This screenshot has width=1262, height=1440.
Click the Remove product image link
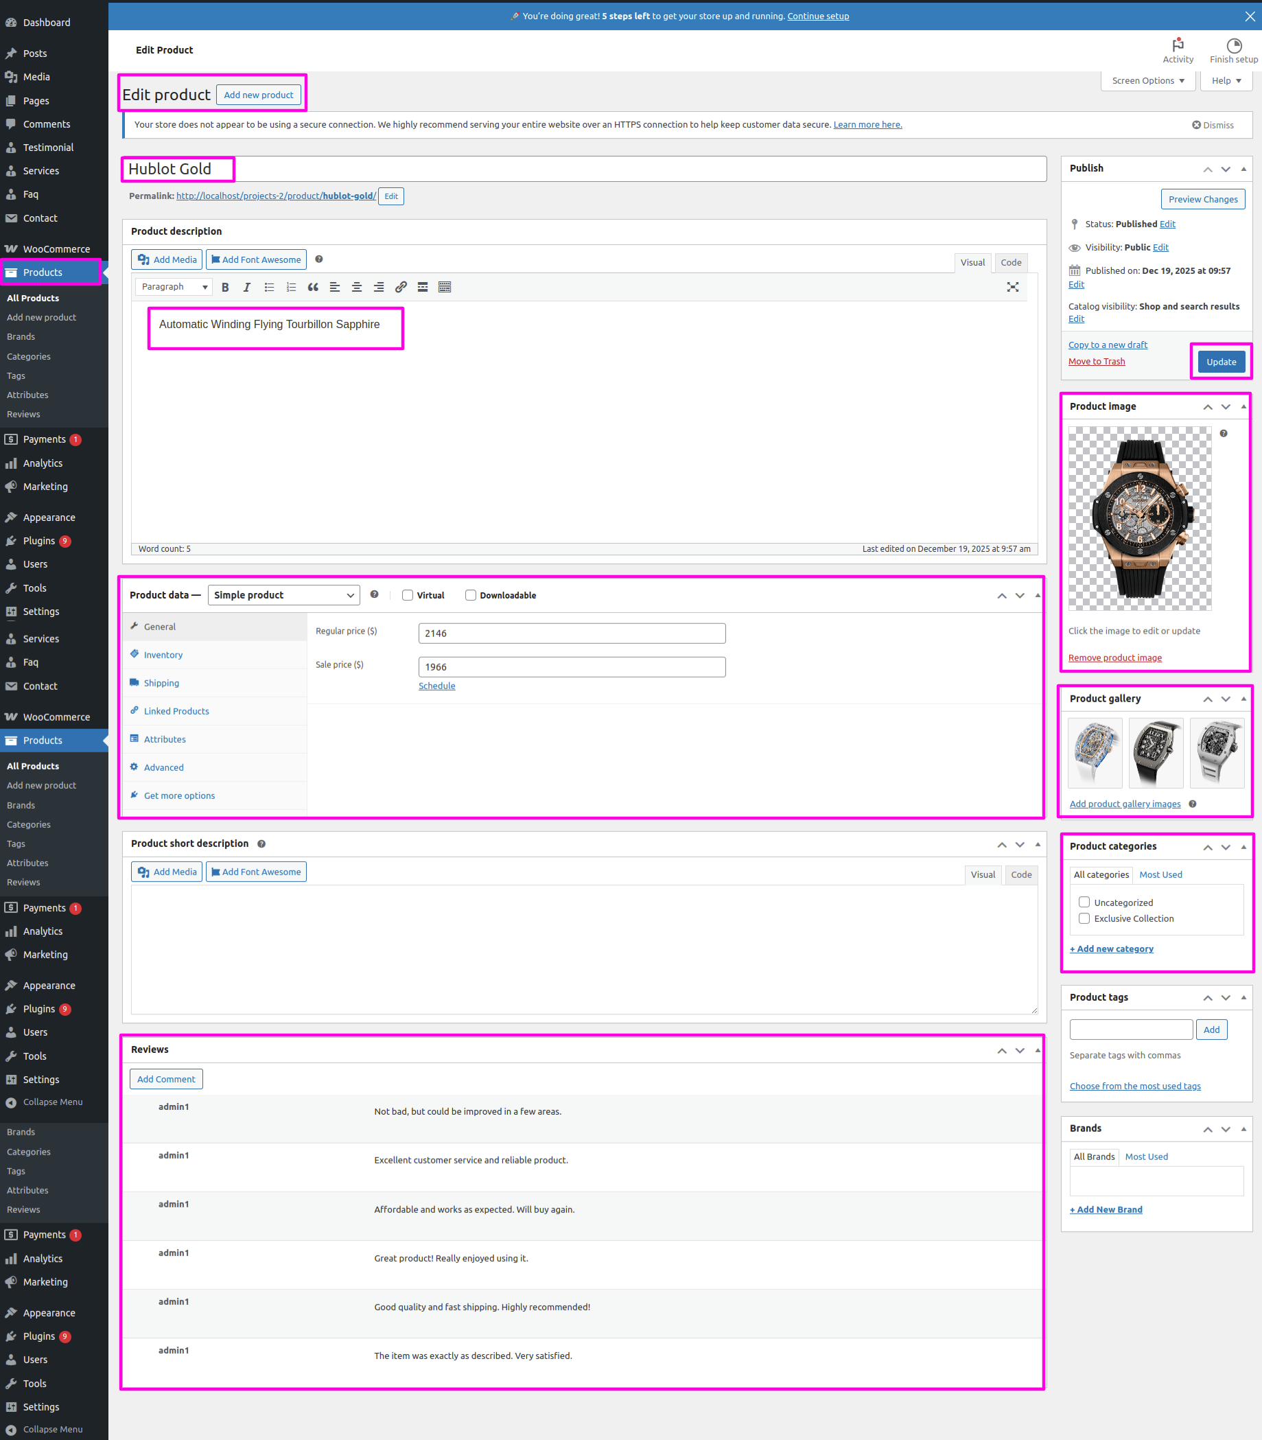[x=1114, y=658]
